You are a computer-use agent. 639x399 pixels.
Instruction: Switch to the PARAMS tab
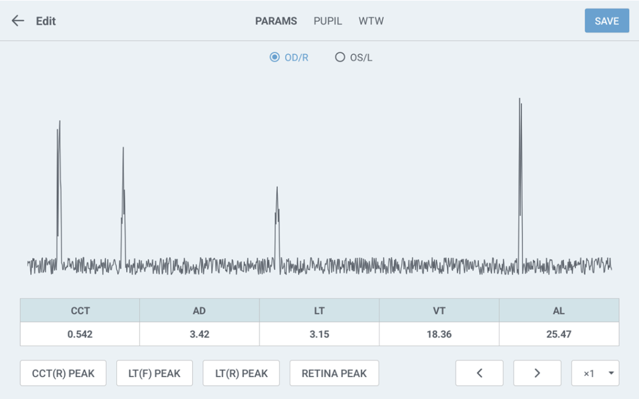click(x=276, y=21)
